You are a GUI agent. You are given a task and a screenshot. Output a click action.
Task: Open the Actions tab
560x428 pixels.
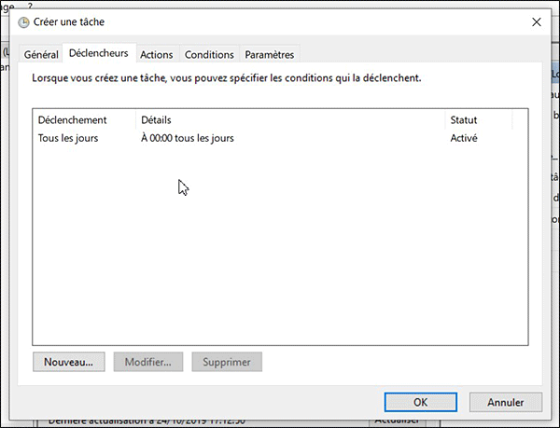[x=156, y=55]
